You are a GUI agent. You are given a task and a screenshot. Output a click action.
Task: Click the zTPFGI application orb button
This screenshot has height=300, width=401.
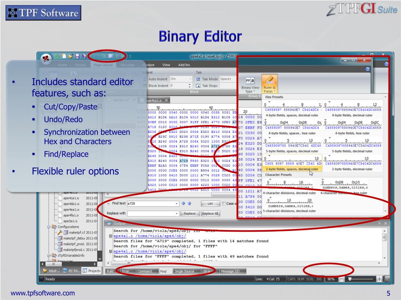[x=46, y=59]
